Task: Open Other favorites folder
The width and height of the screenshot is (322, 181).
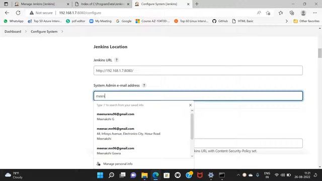Action: click(306, 21)
